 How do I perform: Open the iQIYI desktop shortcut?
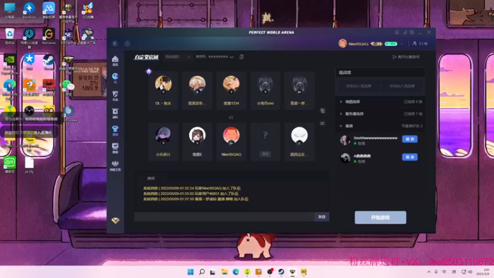[9, 165]
